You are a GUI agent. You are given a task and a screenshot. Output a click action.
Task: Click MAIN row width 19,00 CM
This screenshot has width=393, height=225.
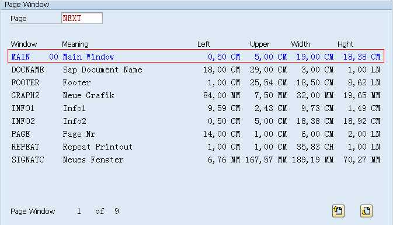click(x=315, y=57)
